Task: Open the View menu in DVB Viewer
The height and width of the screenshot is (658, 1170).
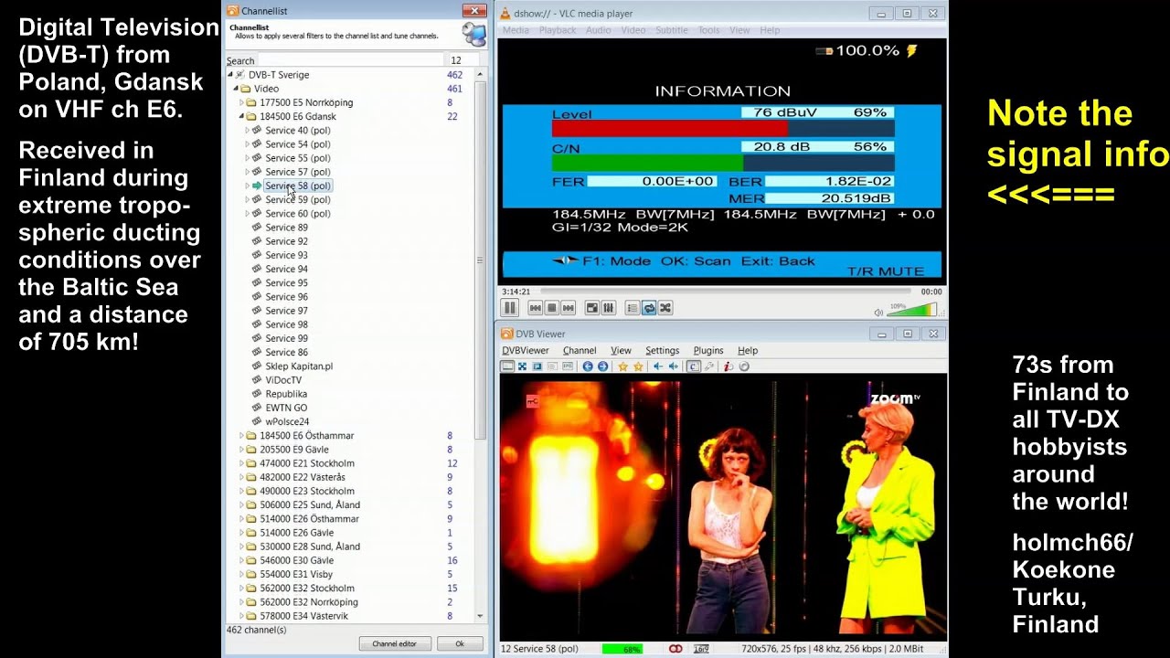Action: [x=621, y=351]
